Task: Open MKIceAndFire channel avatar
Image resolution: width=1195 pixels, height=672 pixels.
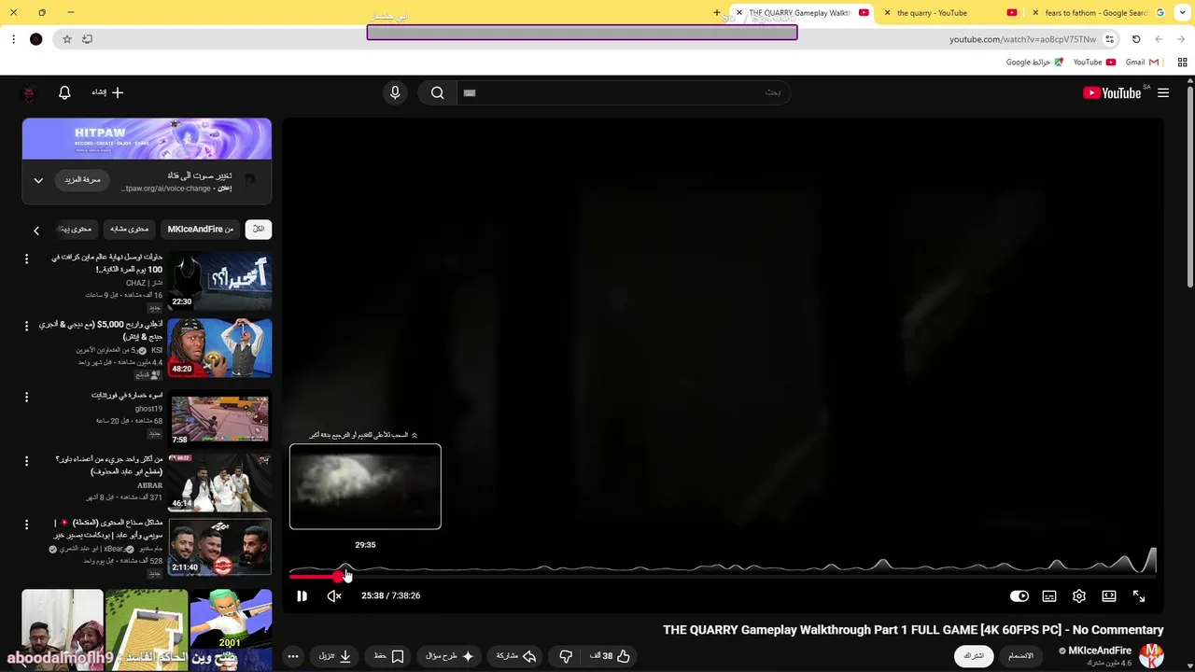Action: coord(1151,655)
